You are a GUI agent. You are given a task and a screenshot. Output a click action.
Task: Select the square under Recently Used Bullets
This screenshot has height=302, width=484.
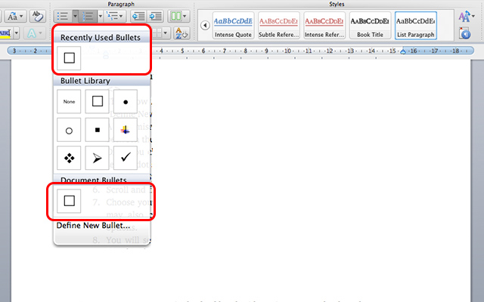[x=69, y=58]
